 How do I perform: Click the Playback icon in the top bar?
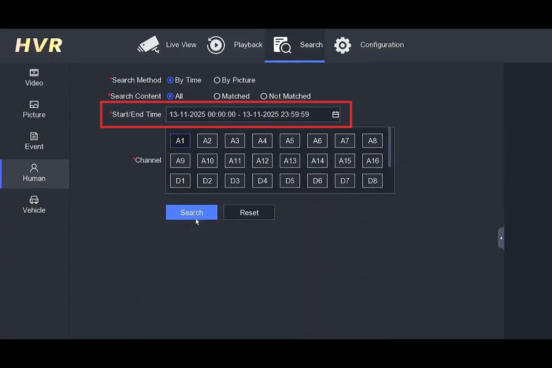click(216, 45)
